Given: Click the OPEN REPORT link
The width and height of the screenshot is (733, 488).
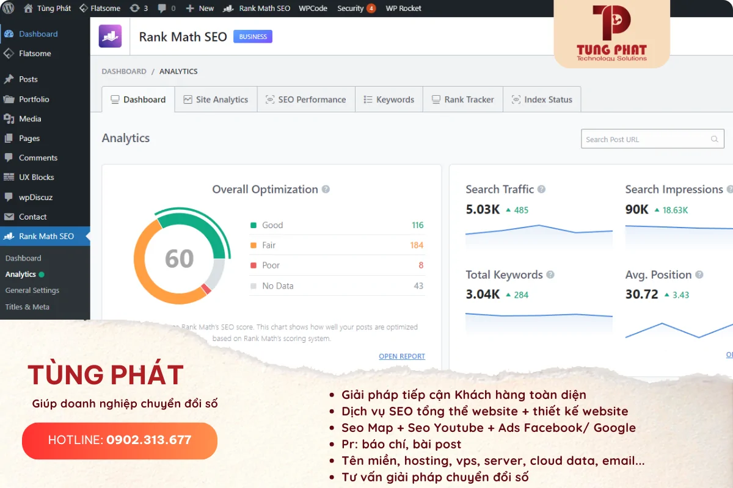Looking at the screenshot, I should 401,356.
